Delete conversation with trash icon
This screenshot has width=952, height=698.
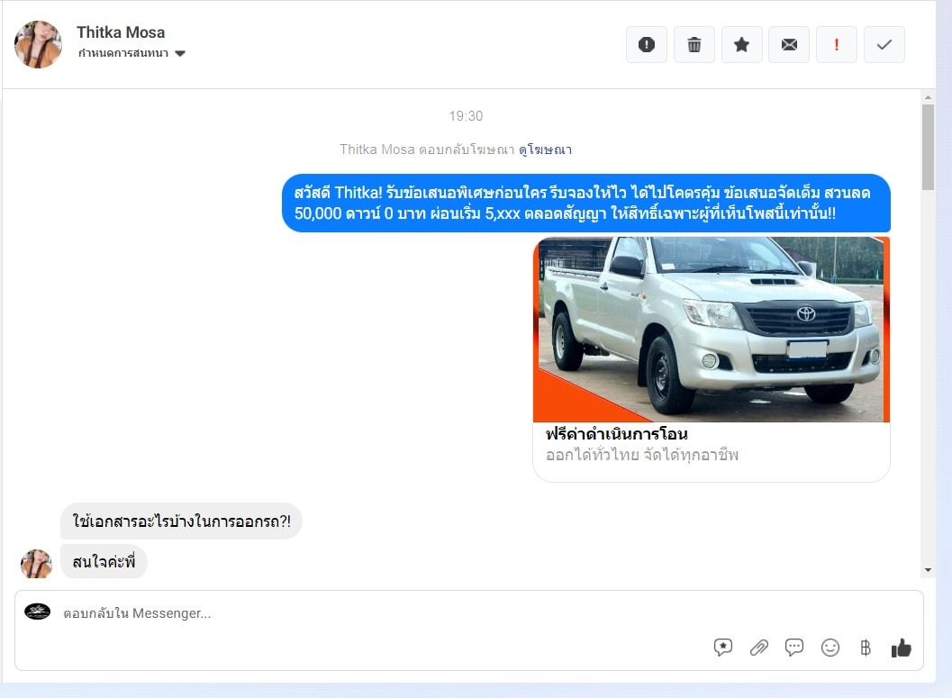point(694,44)
